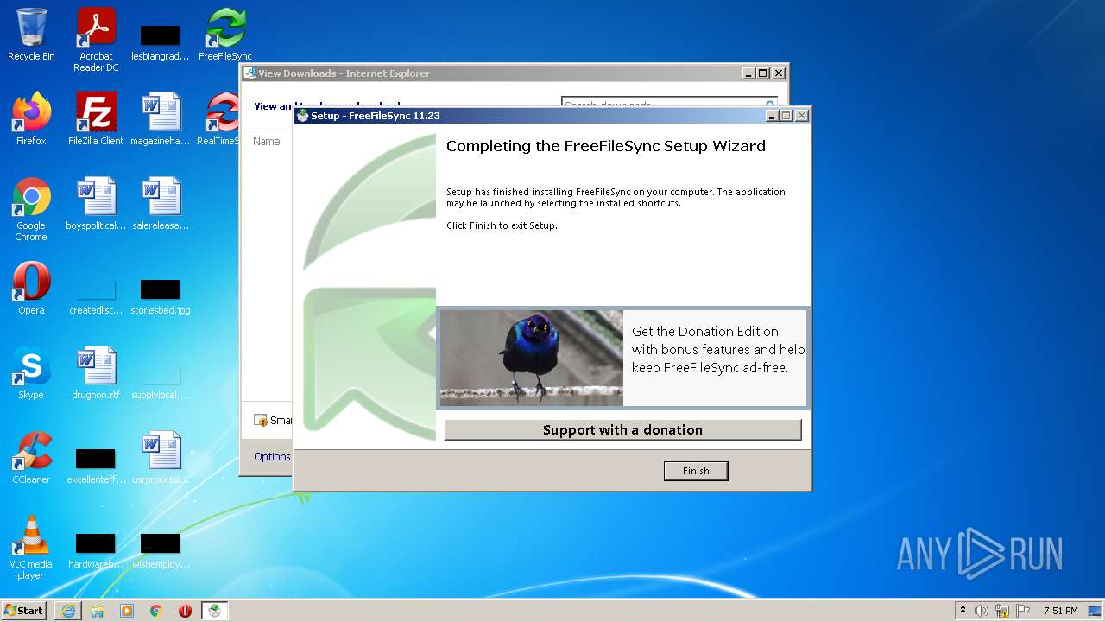Open Opera desktop shortcut
The height and width of the screenshot is (622, 1105).
tap(31, 289)
